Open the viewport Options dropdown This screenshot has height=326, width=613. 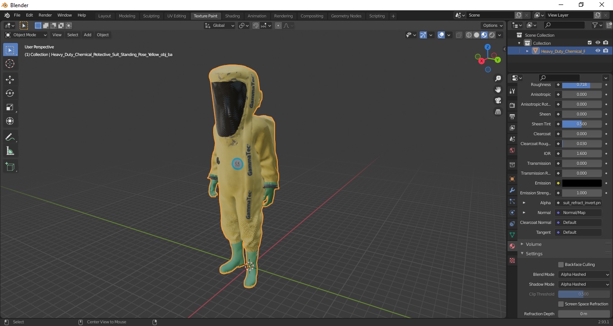(x=493, y=26)
